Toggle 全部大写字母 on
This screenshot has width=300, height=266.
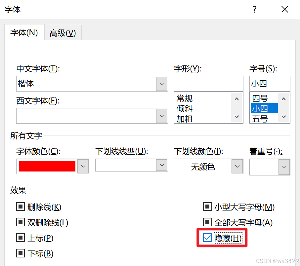[207, 222]
